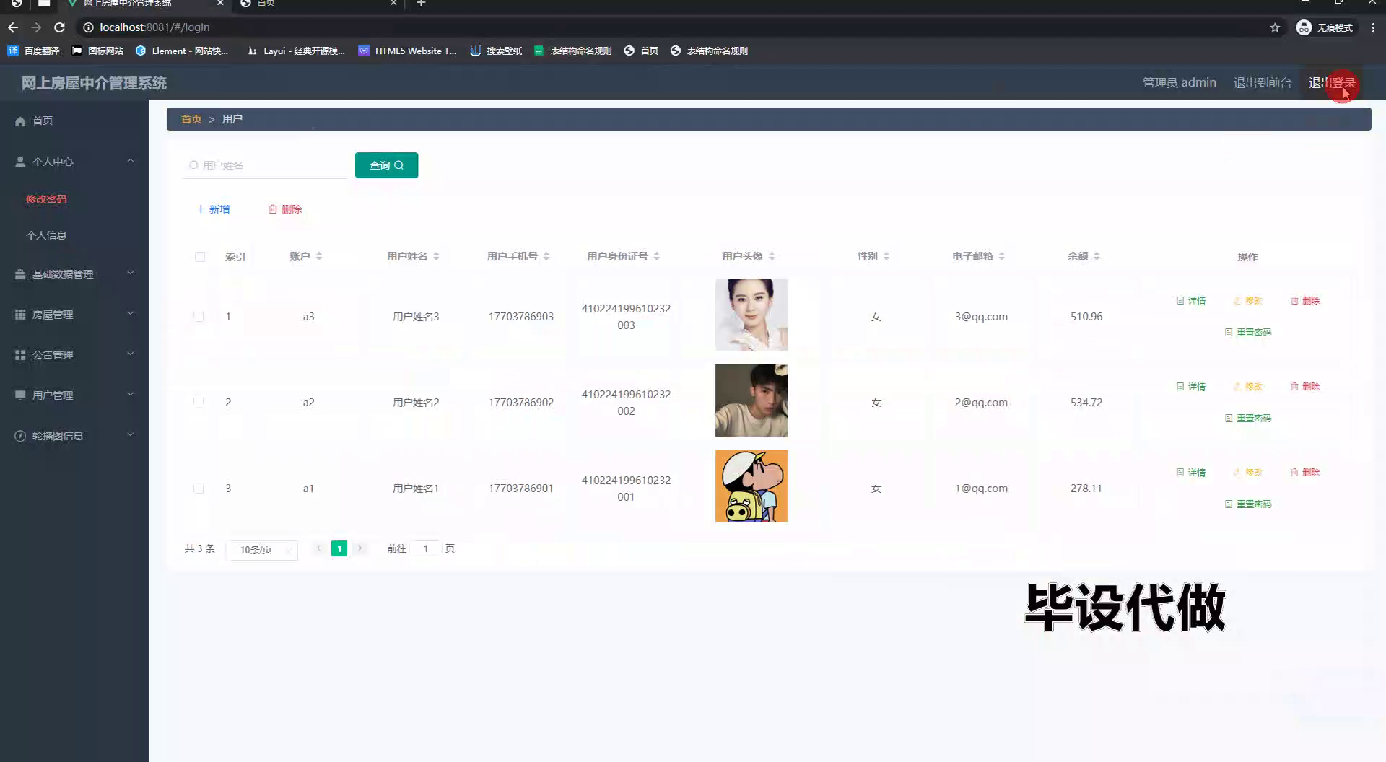Open 详情 for user a2
1386x762 pixels.
point(1191,387)
